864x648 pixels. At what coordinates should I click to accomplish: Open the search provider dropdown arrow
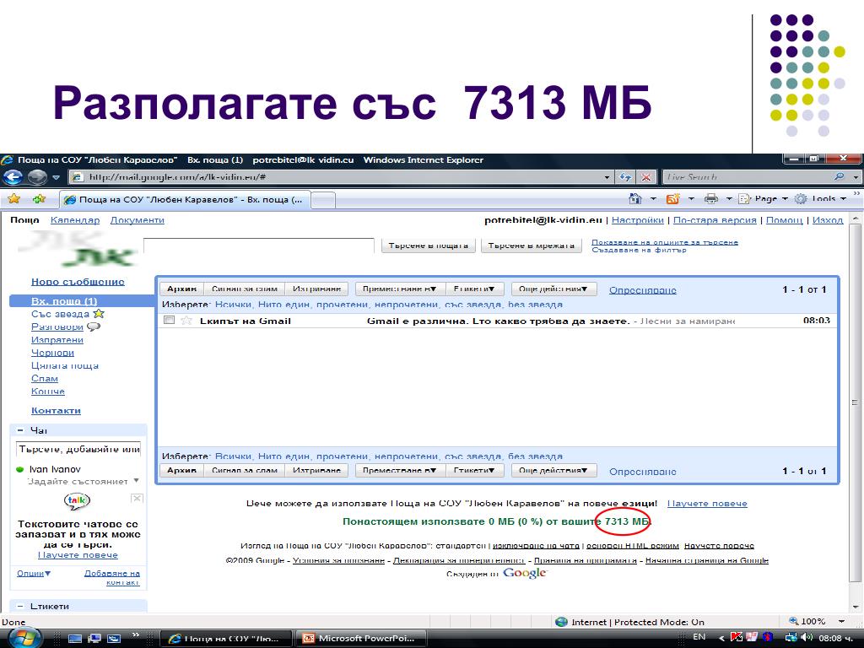point(856,177)
